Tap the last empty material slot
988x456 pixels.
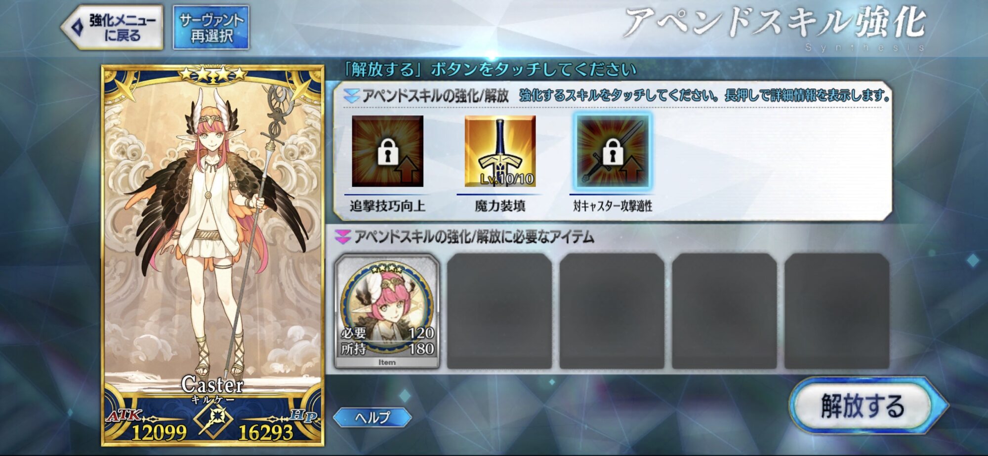click(x=837, y=311)
